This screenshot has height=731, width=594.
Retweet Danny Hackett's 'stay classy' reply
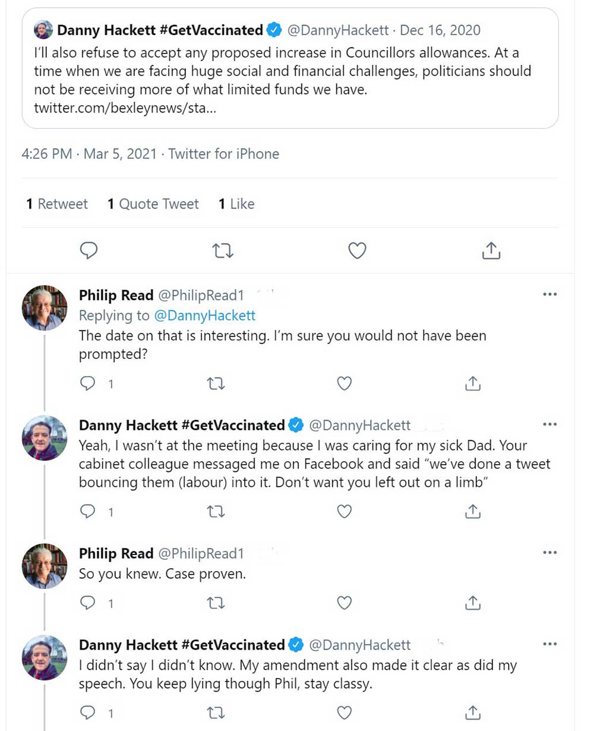pos(216,712)
